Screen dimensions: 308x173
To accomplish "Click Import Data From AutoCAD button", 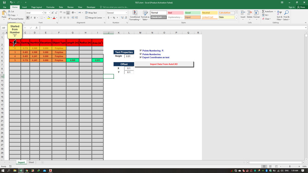I will (164, 64).
